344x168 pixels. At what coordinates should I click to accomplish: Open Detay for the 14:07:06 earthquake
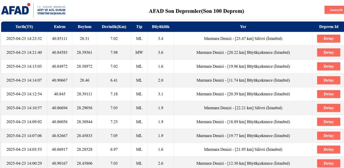(x=329, y=136)
